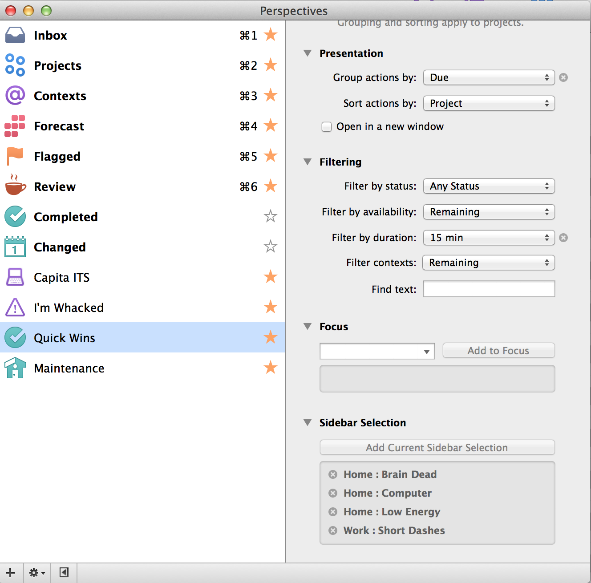Click the empty Focus list box

tap(437, 379)
